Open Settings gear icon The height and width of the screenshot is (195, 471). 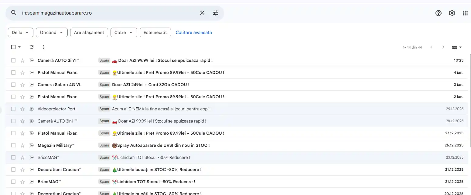pyautogui.click(x=452, y=13)
